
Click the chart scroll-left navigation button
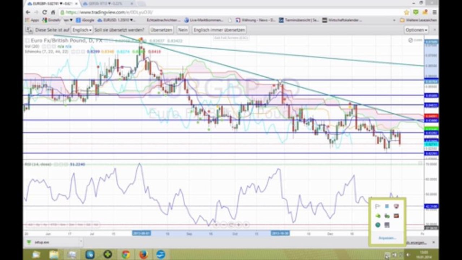217,225
